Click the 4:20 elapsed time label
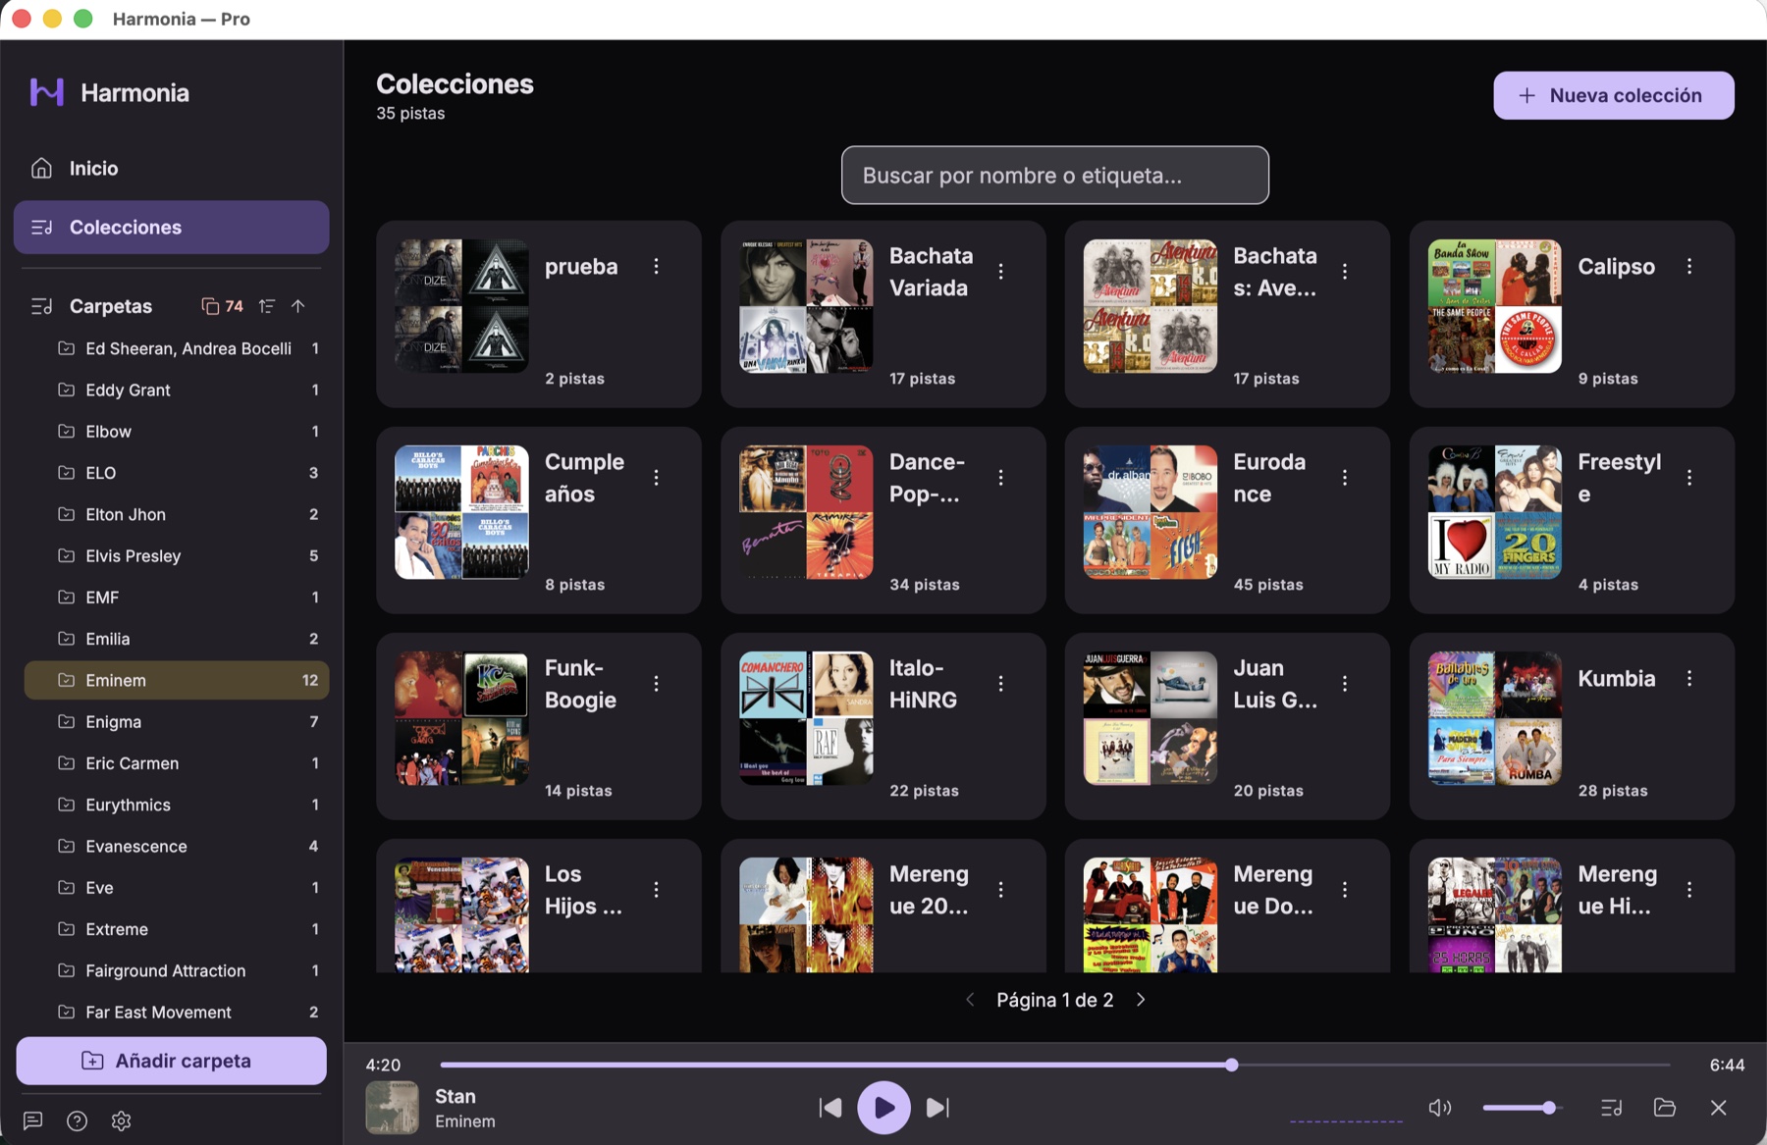 pyautogui.click(x=383, y=1065)
